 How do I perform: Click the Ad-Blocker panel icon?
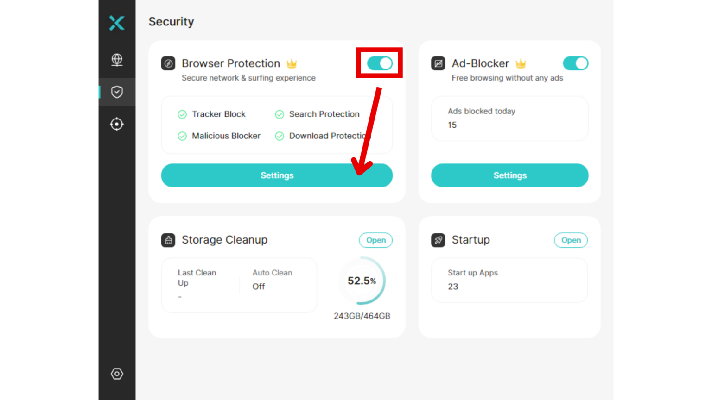(x=438, y=63)
